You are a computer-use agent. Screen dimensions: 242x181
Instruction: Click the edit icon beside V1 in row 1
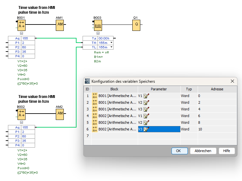pyautogui.click(x=146, y=96)
